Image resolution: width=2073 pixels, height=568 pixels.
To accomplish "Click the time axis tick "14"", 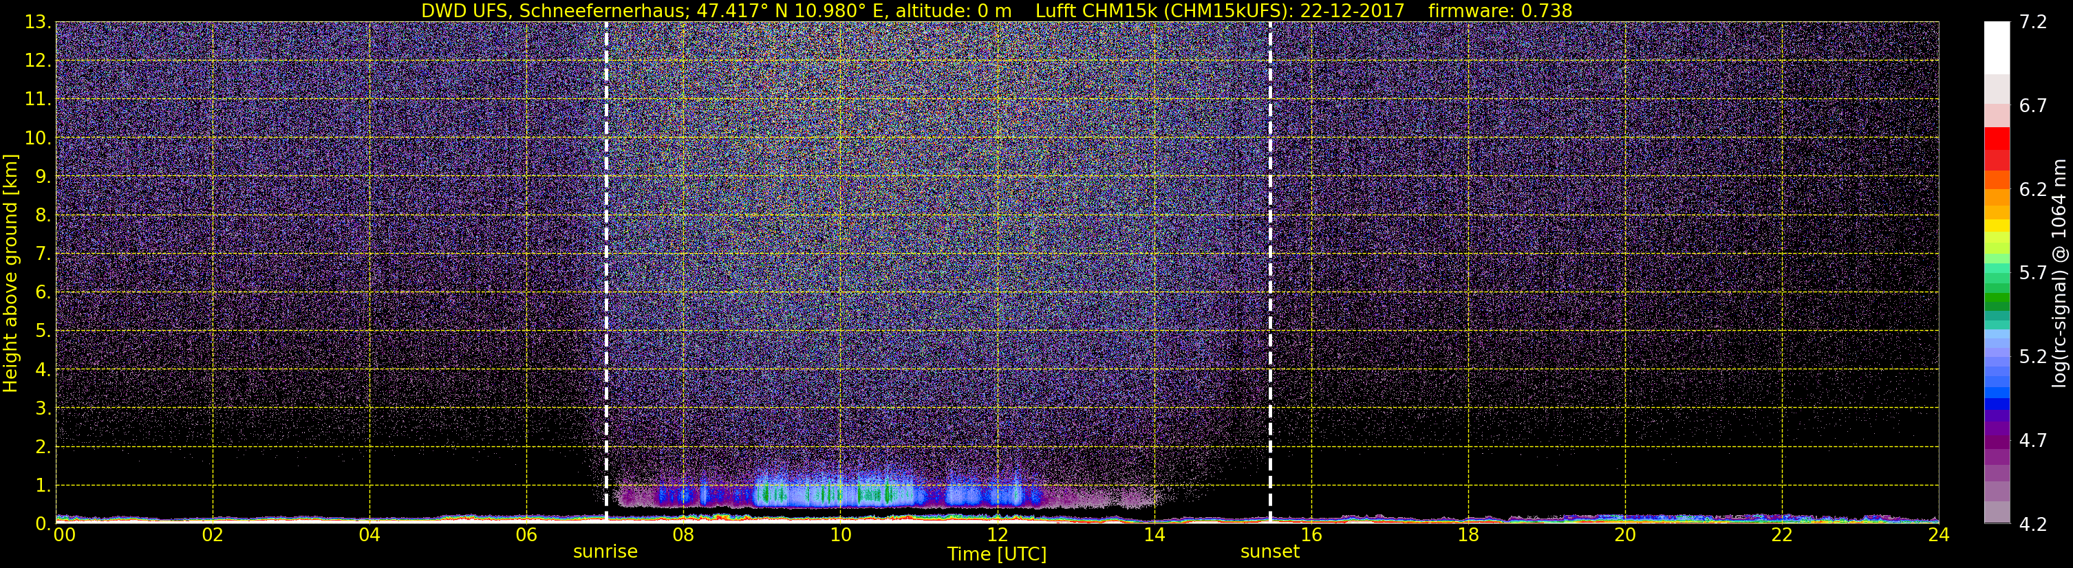I will [1154, 535].
